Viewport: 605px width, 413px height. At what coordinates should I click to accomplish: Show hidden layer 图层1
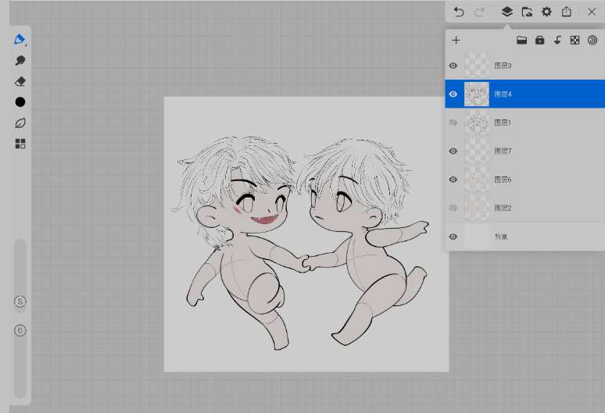[453, 123]
